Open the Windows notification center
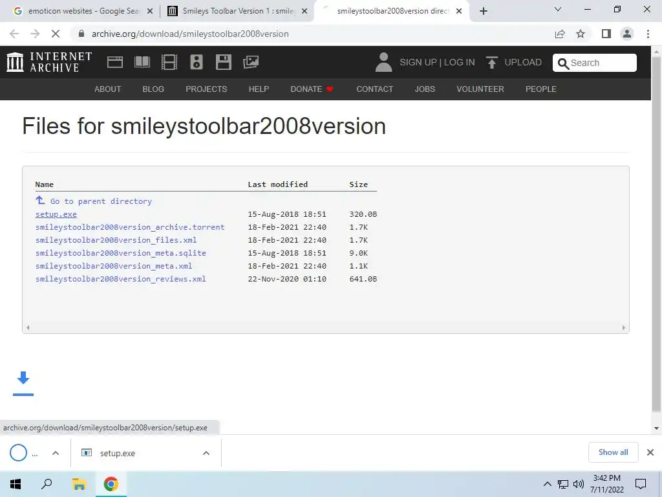The height and width of the screenshot is (497, 662). 641,484
